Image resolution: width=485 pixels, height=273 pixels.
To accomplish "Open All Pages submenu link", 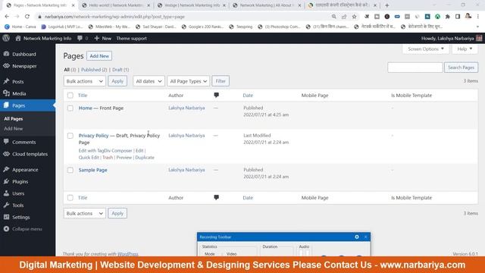I will point(14,119).
